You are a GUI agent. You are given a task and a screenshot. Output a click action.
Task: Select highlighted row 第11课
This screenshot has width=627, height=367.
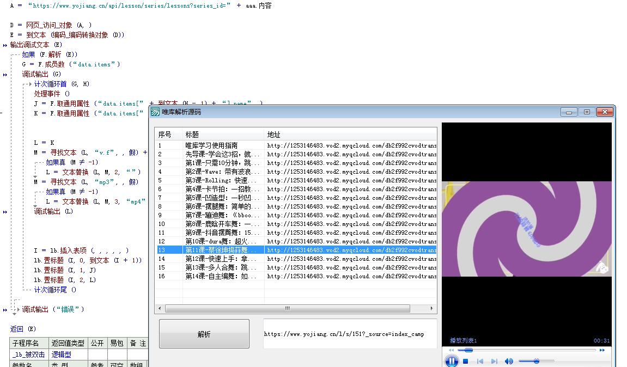click(296, 250)
